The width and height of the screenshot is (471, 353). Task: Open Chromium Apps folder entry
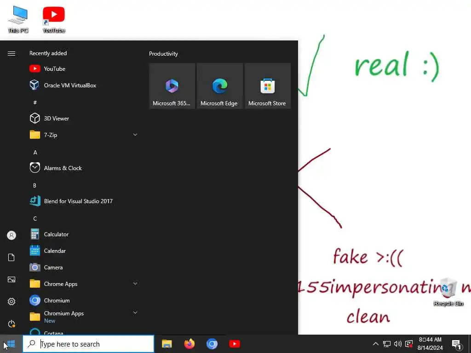pos(84,317)
